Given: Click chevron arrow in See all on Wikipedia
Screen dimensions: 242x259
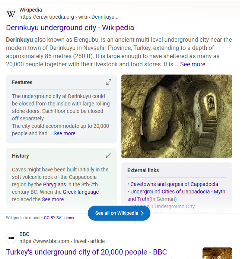Looking at the screenshot, I should point(142,213).
